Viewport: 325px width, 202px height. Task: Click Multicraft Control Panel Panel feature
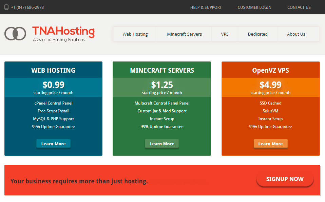pos(162,103)
